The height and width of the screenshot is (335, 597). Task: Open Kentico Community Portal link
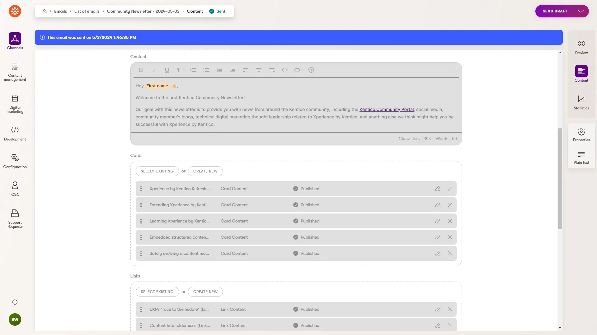coord(386,109)
